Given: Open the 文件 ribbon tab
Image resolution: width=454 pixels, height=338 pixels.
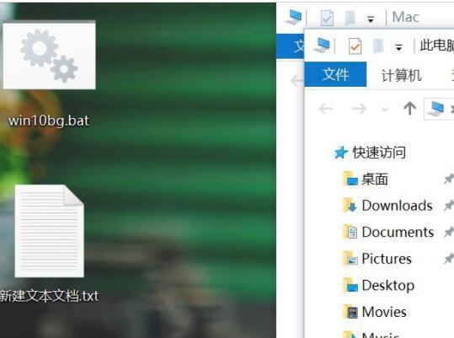Looking at the screenshot, I should tap(335, 74).
